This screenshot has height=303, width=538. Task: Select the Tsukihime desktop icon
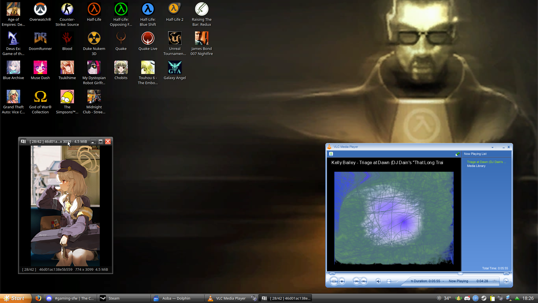coord(67,70)
